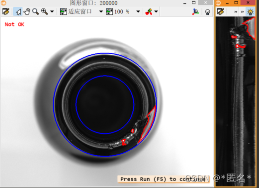Click the 100% image size icon
The width and height of the screenshot is (259, 188).
click(109, 11)
